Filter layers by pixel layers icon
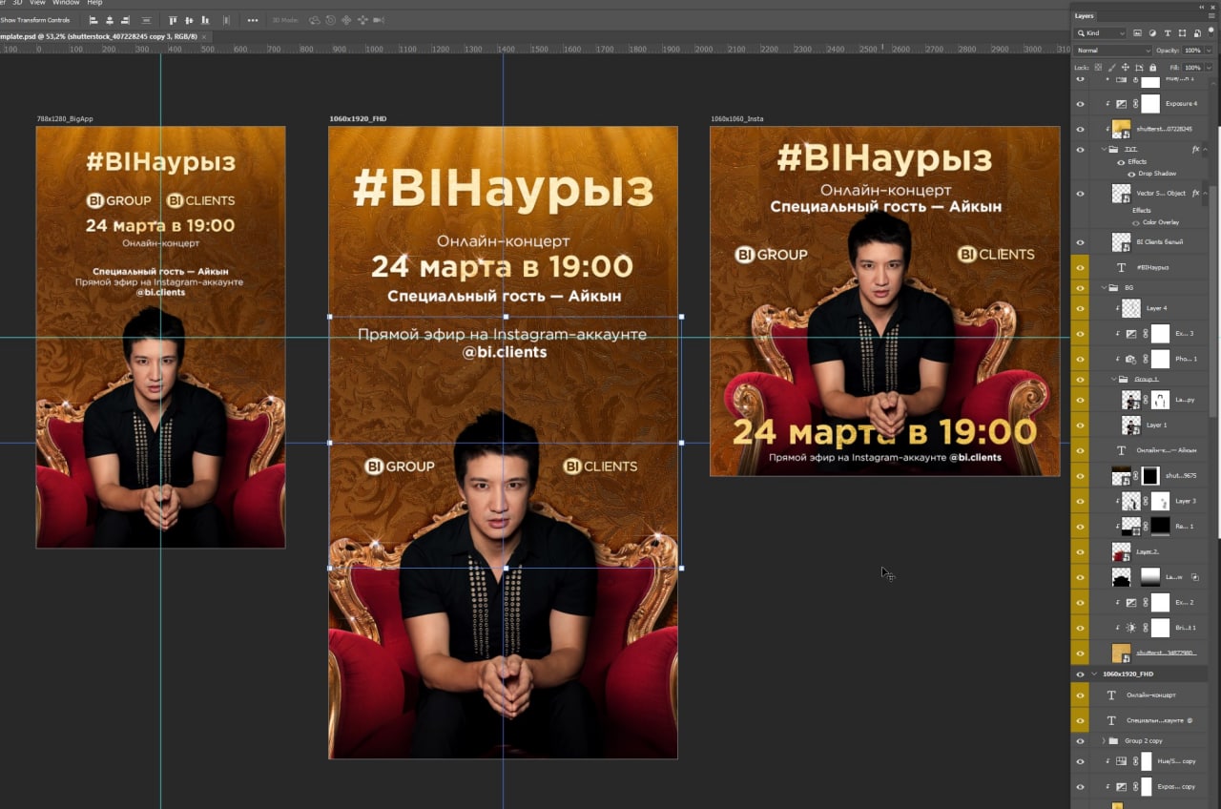The image size is (1221, 809). point(1138,33)
